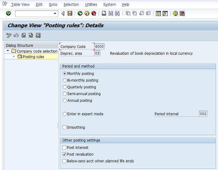Click the Save diskette icon
Image resolution: width=218 pixels, height=170 pixels.
pos(70,13)
